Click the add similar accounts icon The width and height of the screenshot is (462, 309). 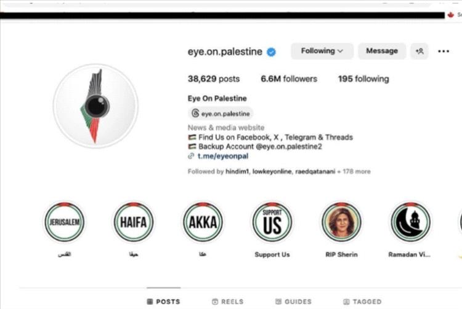pyautogui.click(x=419, y=51)
